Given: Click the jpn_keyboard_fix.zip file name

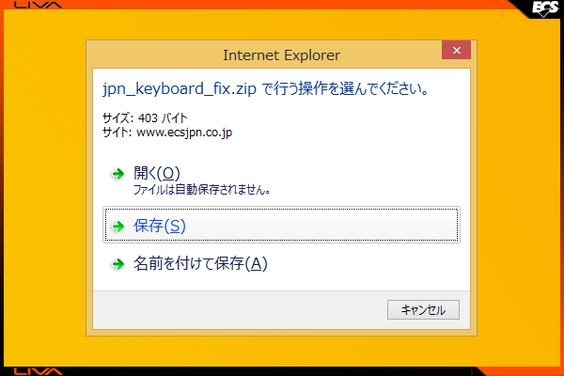Looking at the screenshot, I should [180, 89].
